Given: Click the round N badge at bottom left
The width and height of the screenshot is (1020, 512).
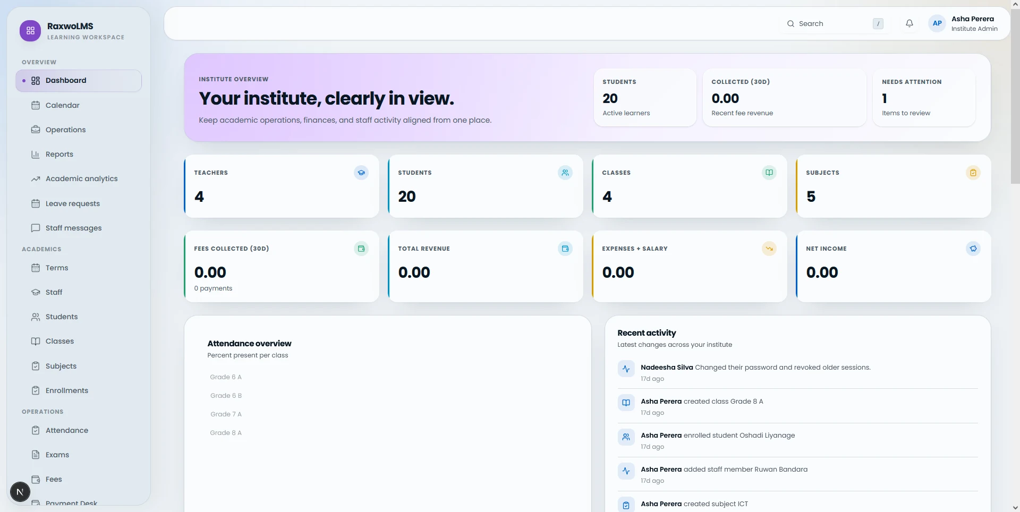Looking at the screenshot, I should click(x=20, y=492).
